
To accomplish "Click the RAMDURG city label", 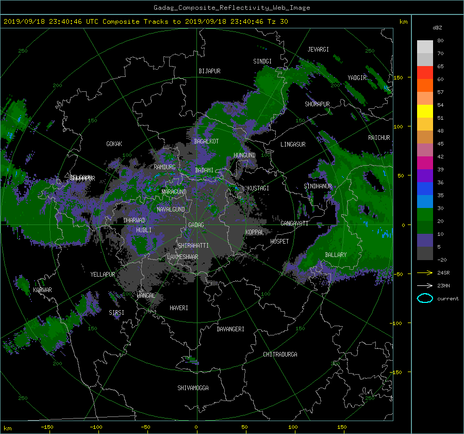I will 164,167.
